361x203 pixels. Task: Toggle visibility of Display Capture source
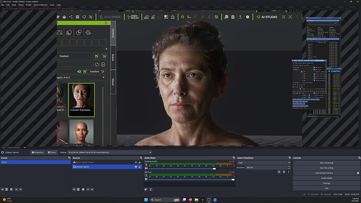[x=136, y=167]
